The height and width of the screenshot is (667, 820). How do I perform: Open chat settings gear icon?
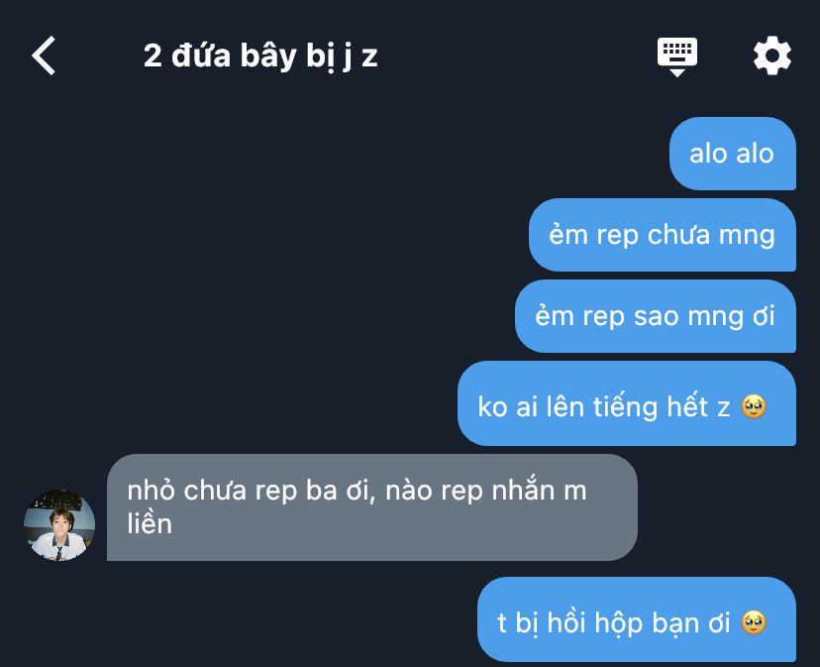pyautogui.click(x=772, y=56)
